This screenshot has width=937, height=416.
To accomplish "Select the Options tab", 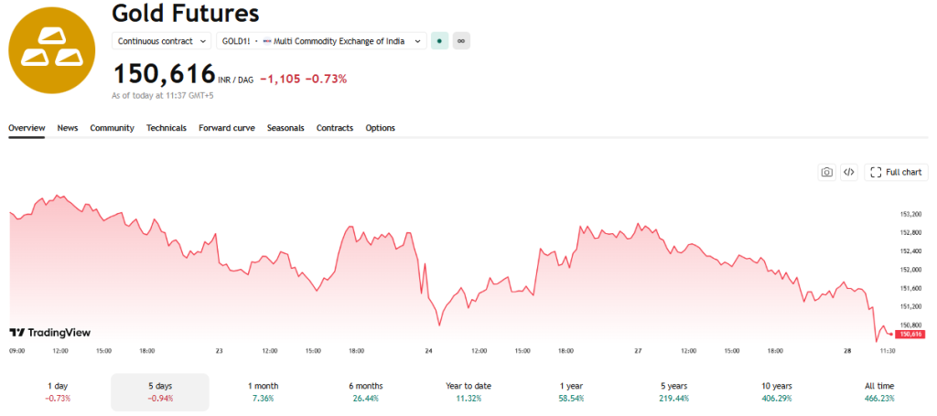I will tap(380, 128).
